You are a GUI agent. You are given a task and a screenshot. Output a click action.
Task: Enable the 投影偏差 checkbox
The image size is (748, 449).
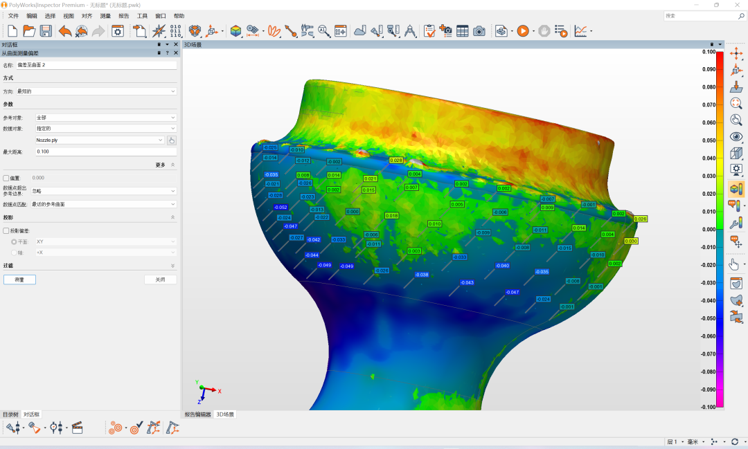7,231
